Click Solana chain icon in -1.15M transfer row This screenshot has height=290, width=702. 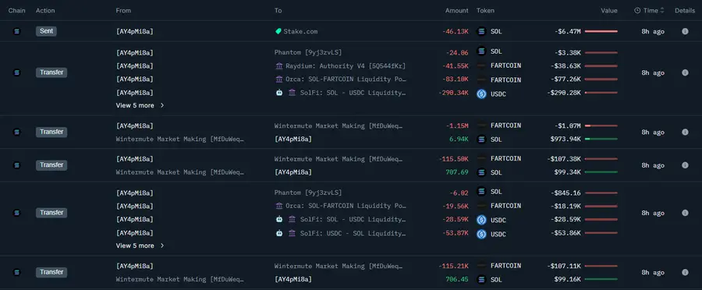tap(16, 132)
